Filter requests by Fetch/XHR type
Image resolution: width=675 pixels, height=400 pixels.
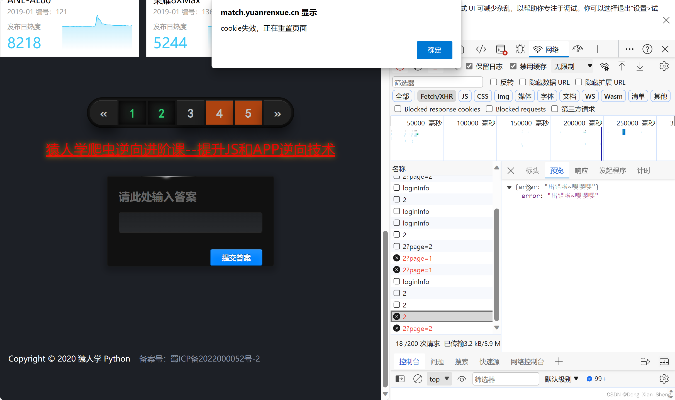(x=437, y=96)
